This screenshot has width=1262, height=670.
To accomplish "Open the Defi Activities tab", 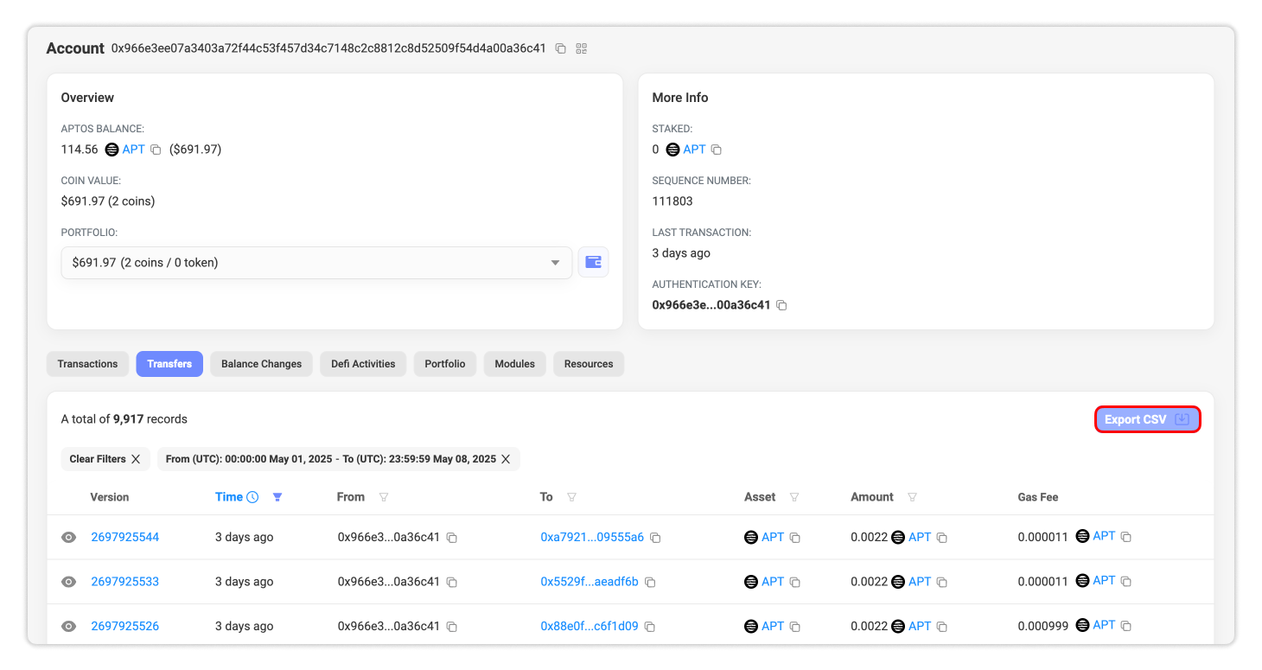I will pyautogui.click(x=363, y=364).
